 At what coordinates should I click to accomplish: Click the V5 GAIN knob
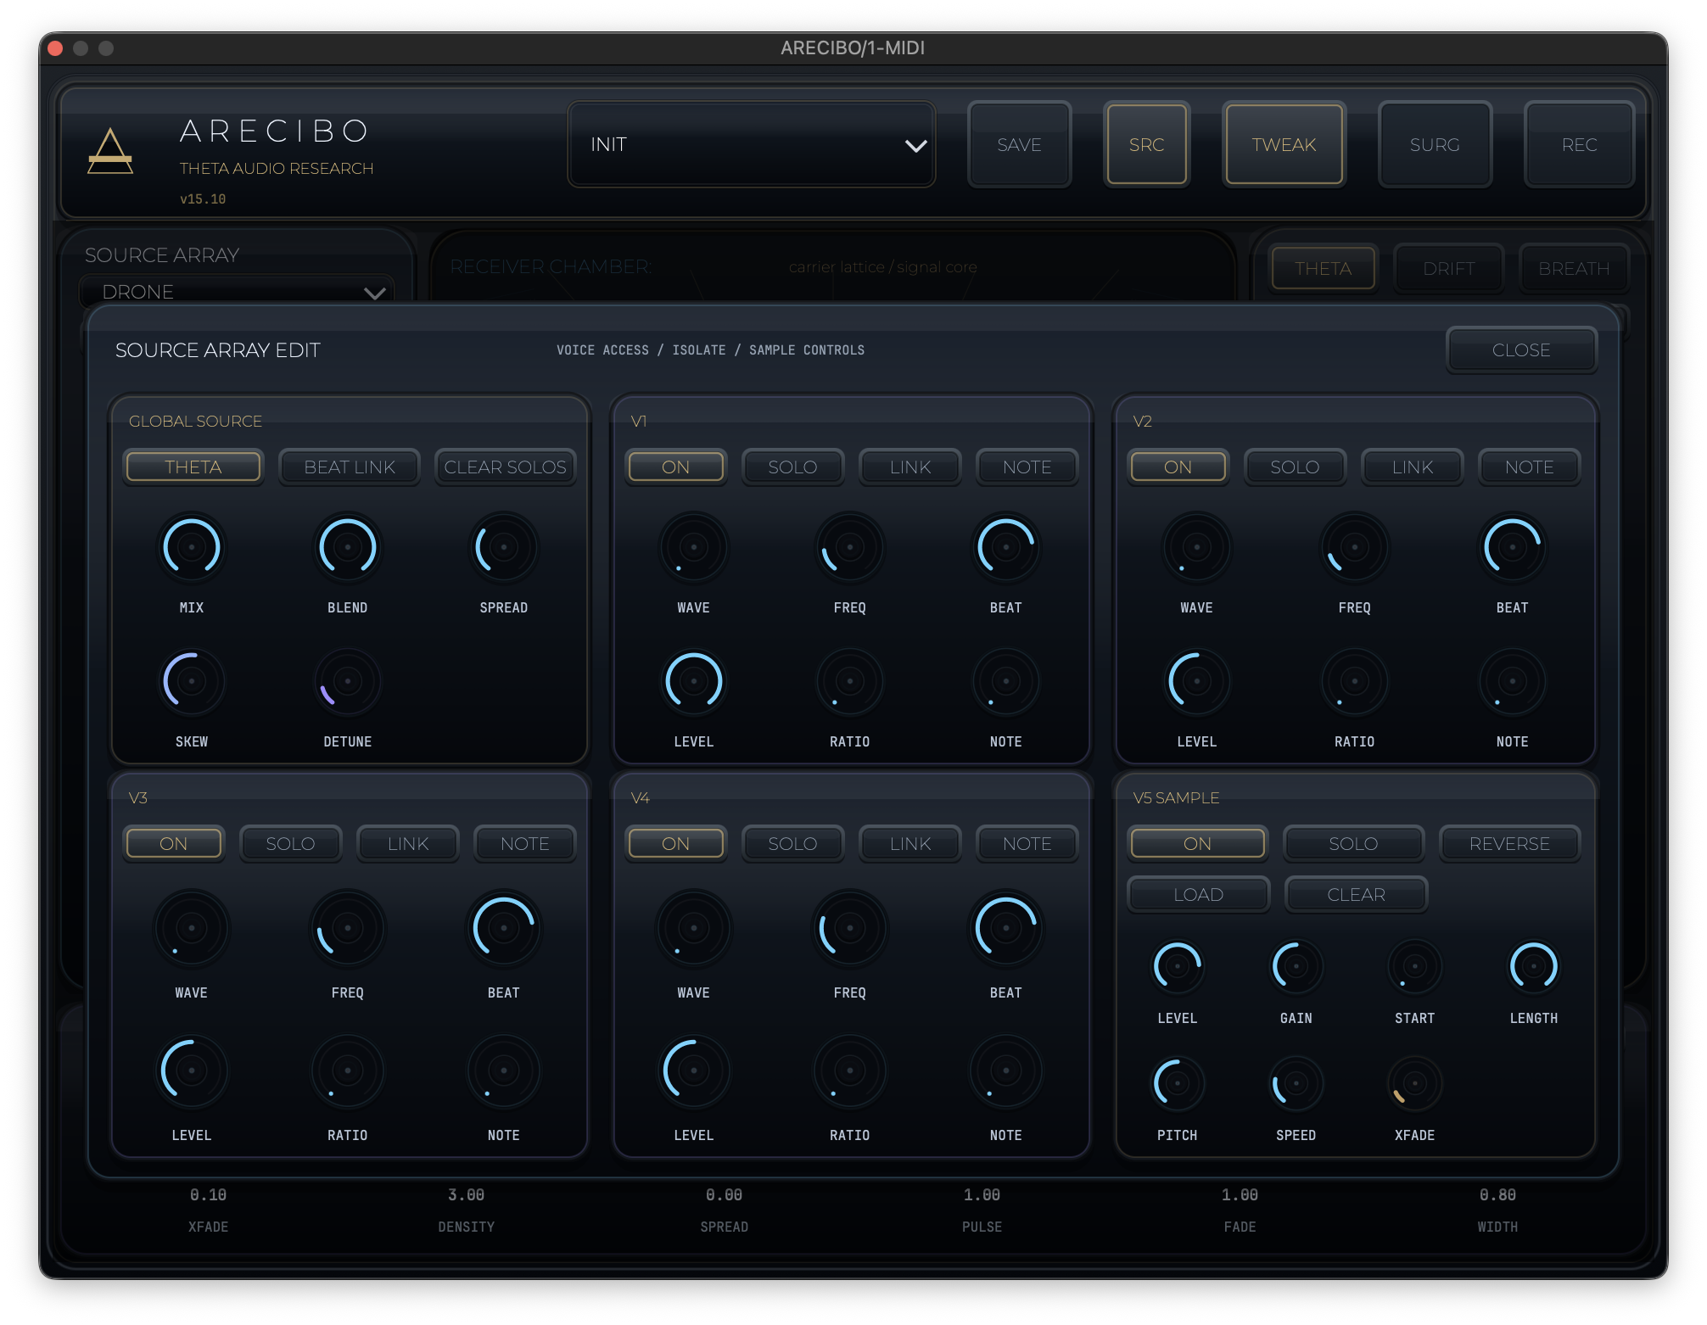click(1296, 966)
